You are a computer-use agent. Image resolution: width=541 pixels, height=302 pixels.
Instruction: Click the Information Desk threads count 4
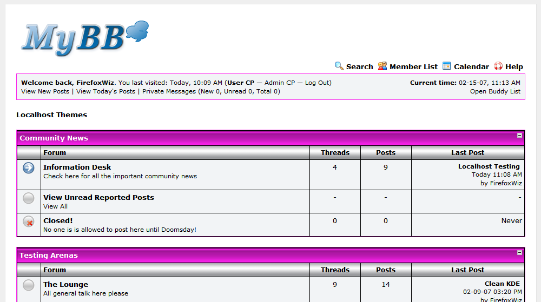pyautogui.click(x=335, y=167)
